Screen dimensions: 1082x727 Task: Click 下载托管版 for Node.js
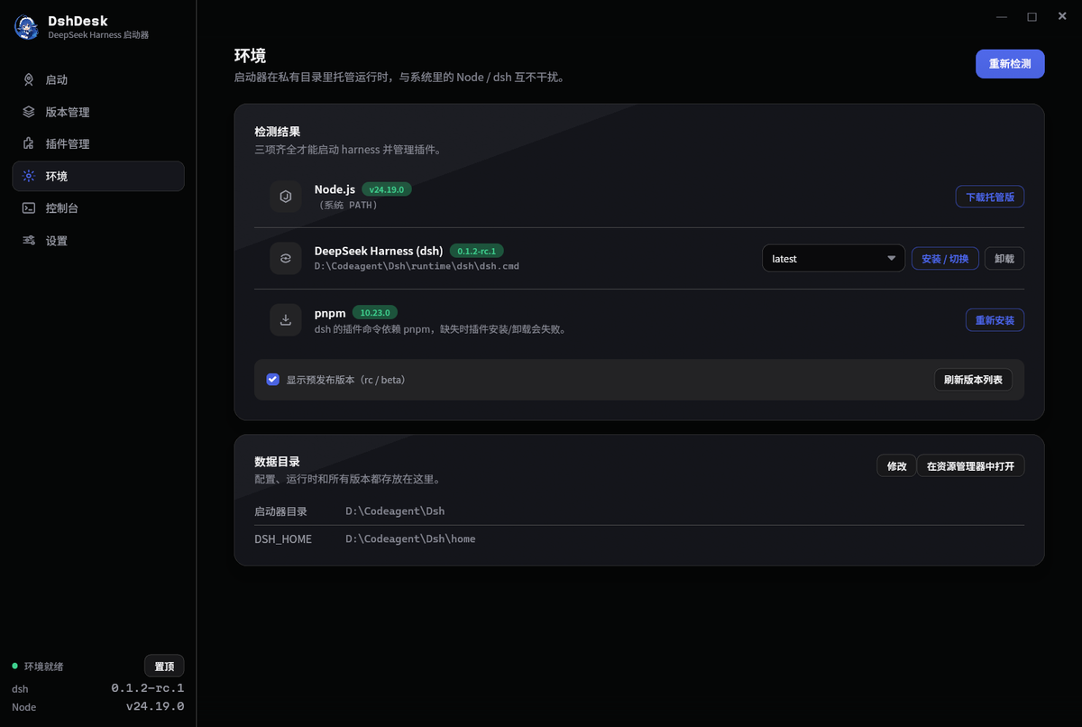990,197
